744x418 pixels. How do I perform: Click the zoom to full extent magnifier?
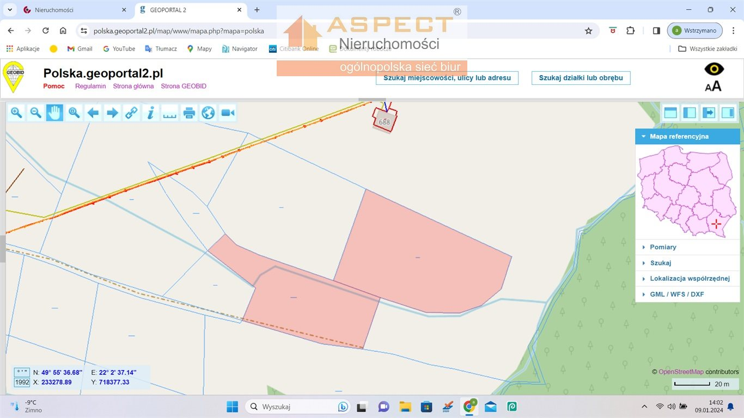click(x=74, y=113)
